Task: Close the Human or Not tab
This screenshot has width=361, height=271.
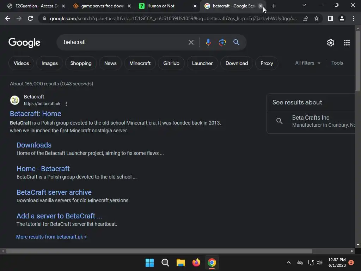Action: 195,6
